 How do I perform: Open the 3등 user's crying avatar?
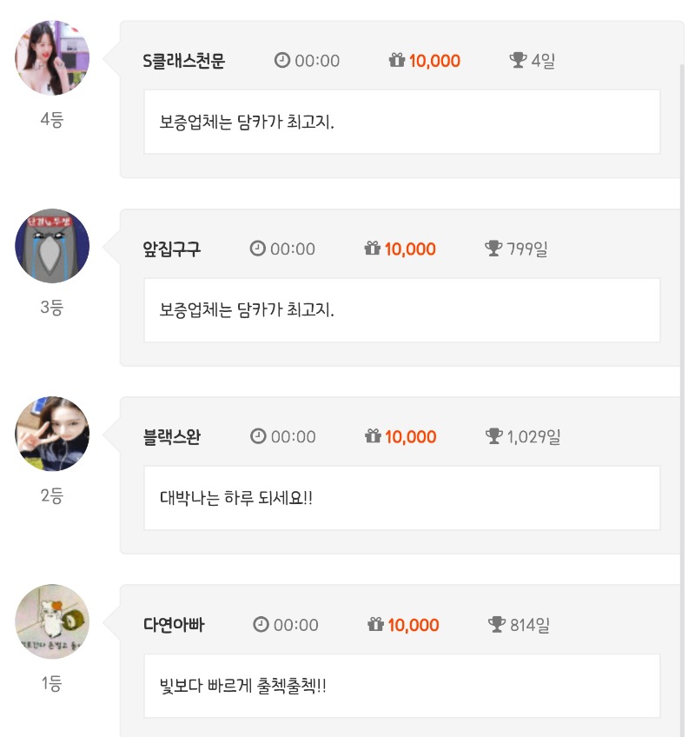[x=52, y=246]
